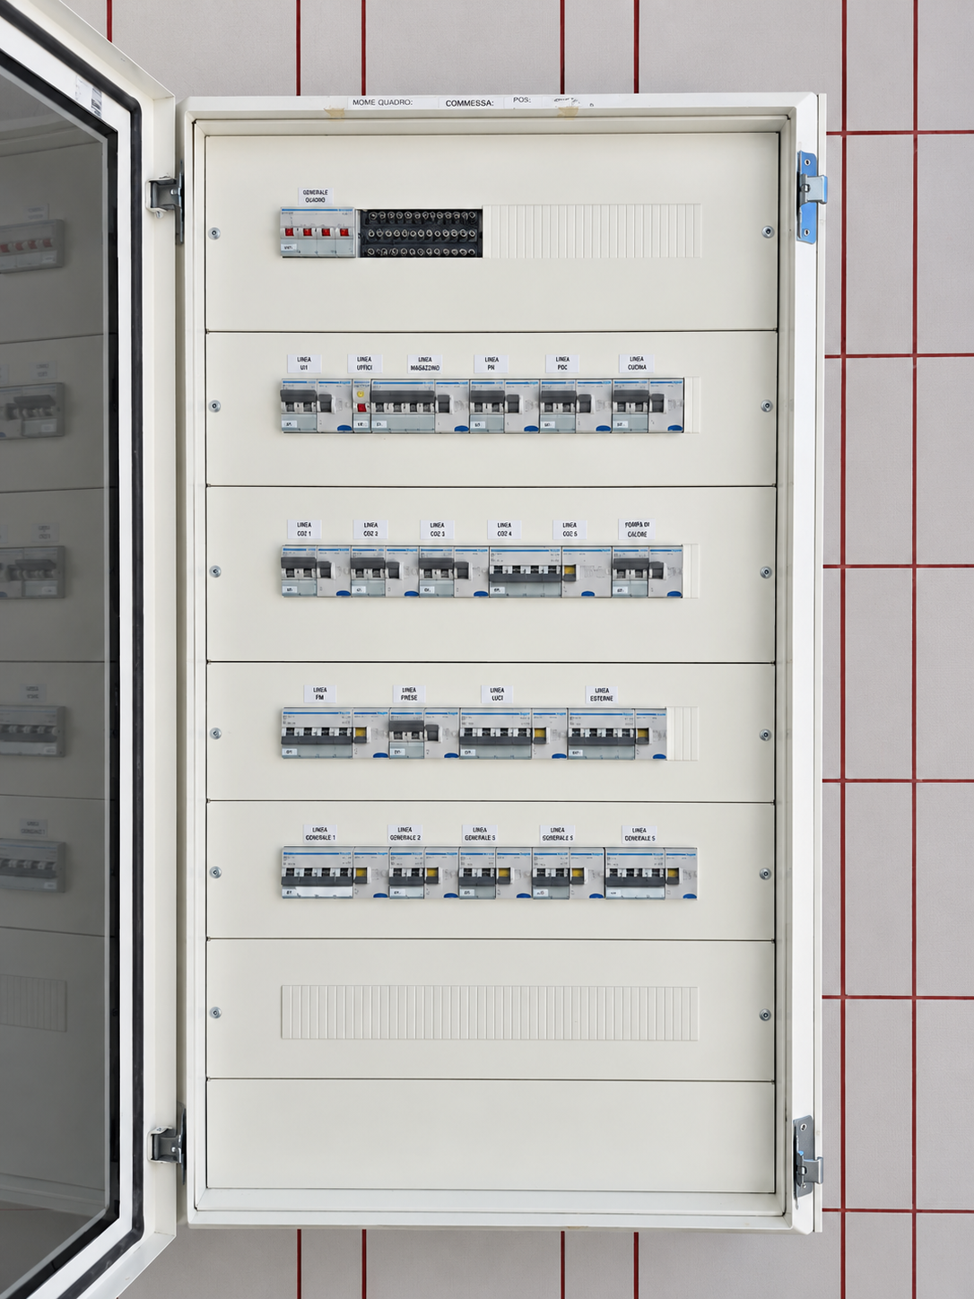Flip the Generale Quadro main breaker

[x=317, y=232]
